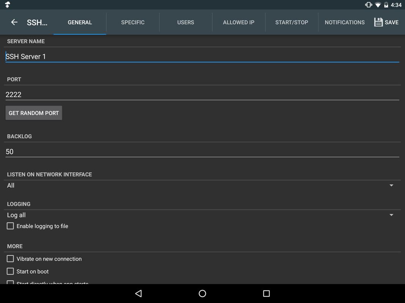
Task: Check Vibrate on new connection
Action: [10, 259]
